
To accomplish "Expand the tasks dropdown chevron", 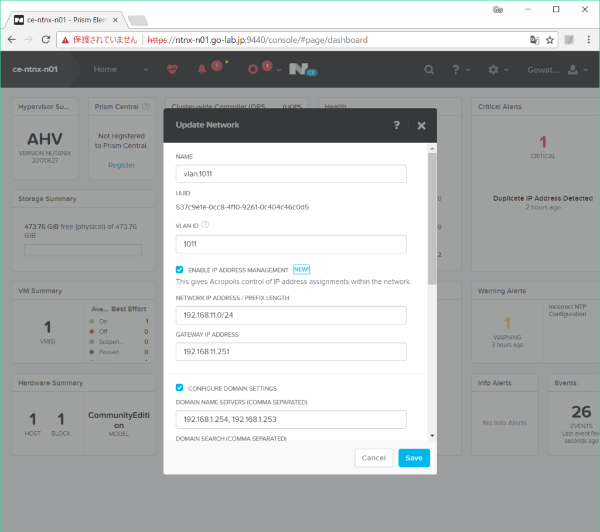I will click(x=279, y=70).
